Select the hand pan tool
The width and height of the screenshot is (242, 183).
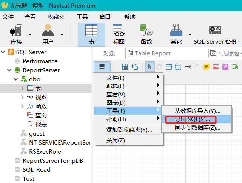coord(159,67)
